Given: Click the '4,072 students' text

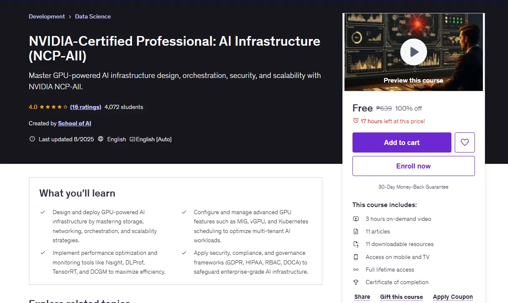Looking at the screenshot, I should [x=124, y=107].
